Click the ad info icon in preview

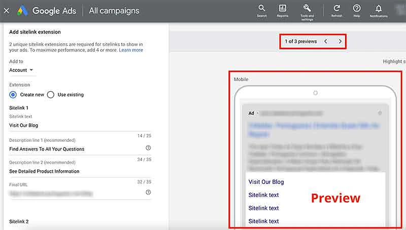(380, 113)
